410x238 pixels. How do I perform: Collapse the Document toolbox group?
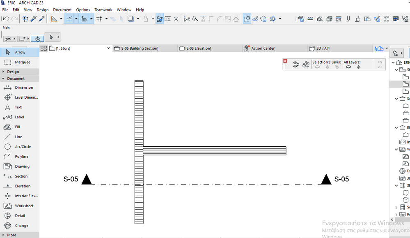[x=20, y=79]
